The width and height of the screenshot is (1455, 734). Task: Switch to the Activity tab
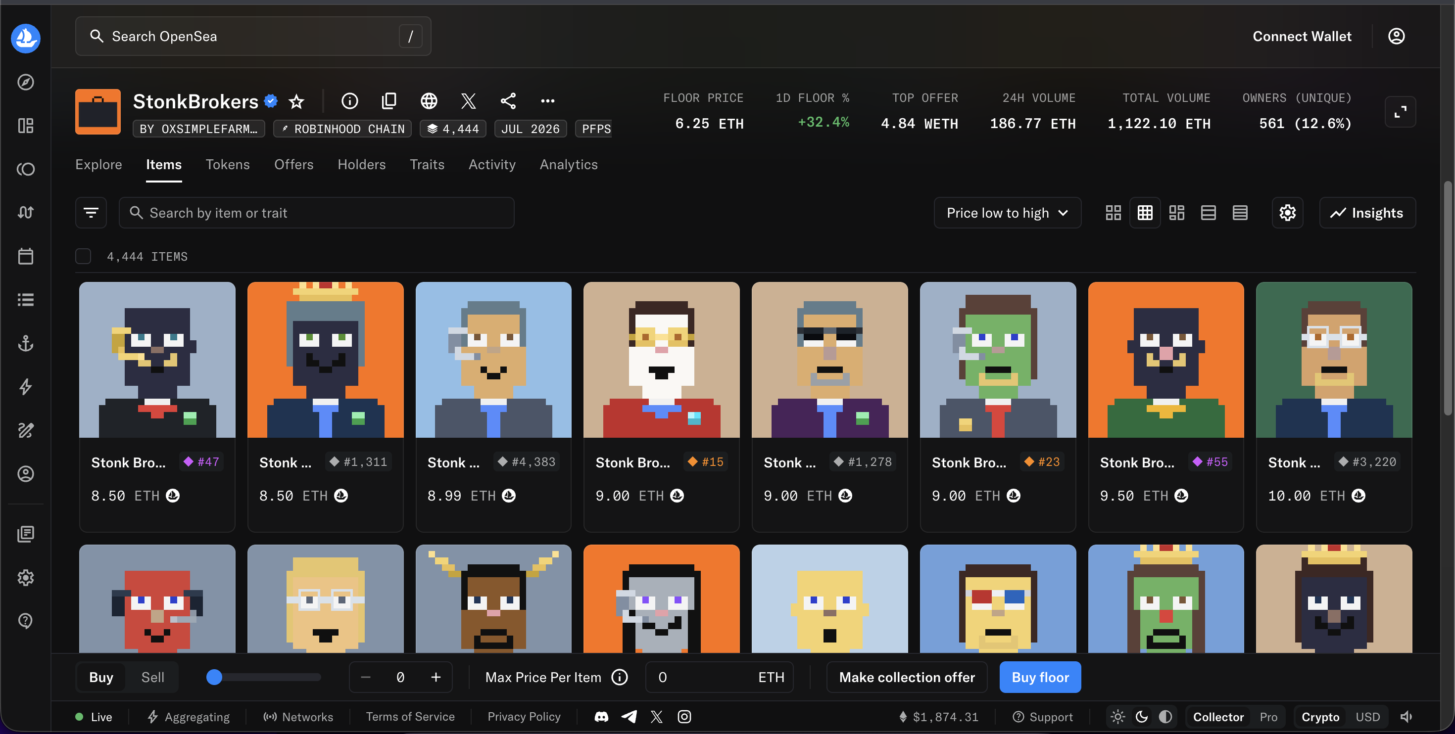pos(492,164)
